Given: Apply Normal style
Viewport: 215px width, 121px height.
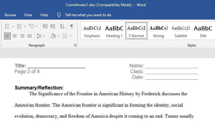Looking at the screenshot, I should pos(136,31).
